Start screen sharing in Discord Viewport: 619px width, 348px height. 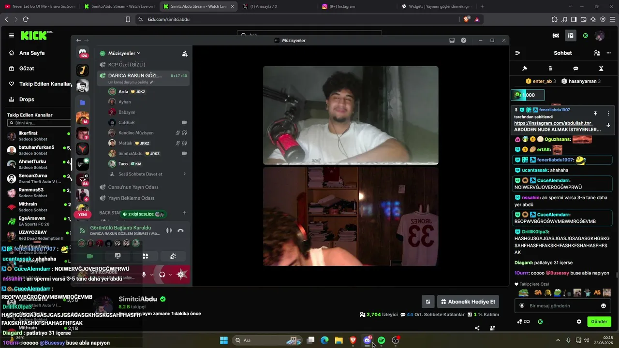(x=118, y=256)
